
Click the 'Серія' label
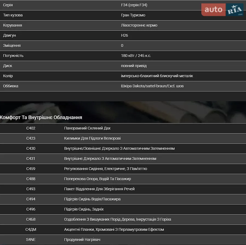[x=8, y=5]
